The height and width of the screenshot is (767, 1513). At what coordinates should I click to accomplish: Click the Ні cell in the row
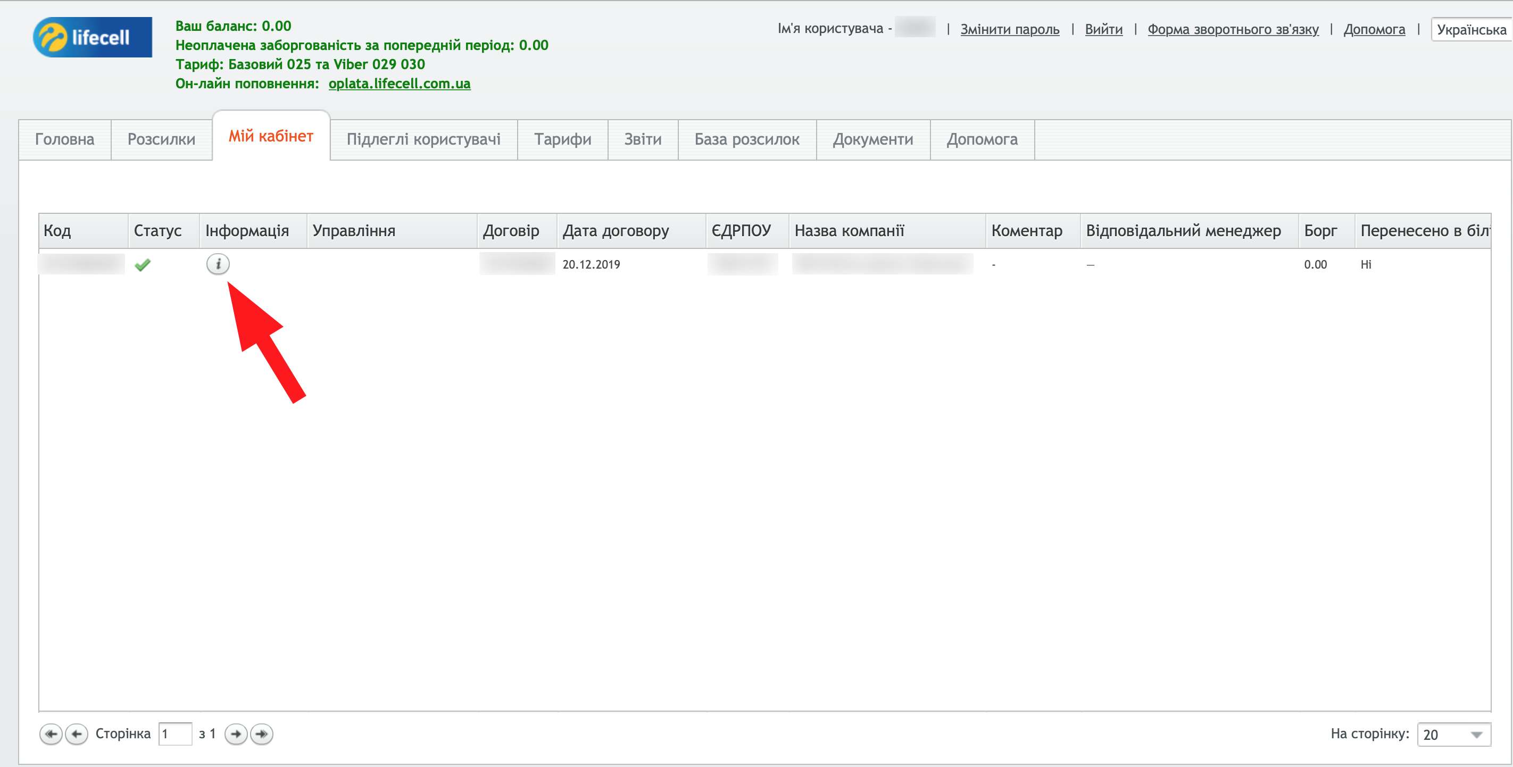tap(1366, 265)
